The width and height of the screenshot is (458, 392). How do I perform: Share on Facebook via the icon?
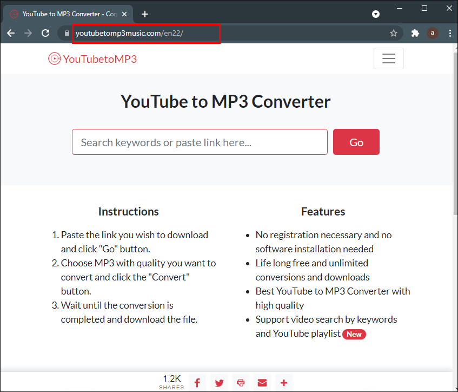(197, 382)
